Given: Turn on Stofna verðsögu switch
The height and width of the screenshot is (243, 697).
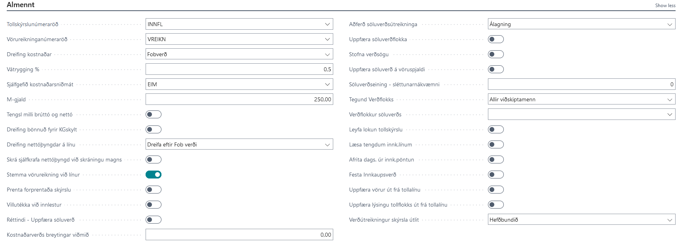Looking at the screenshot, I should 495,54.
